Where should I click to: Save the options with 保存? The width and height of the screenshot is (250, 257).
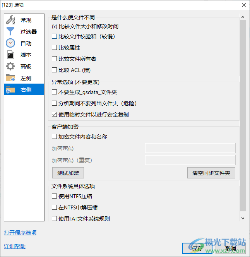click(x=197, y=248)
